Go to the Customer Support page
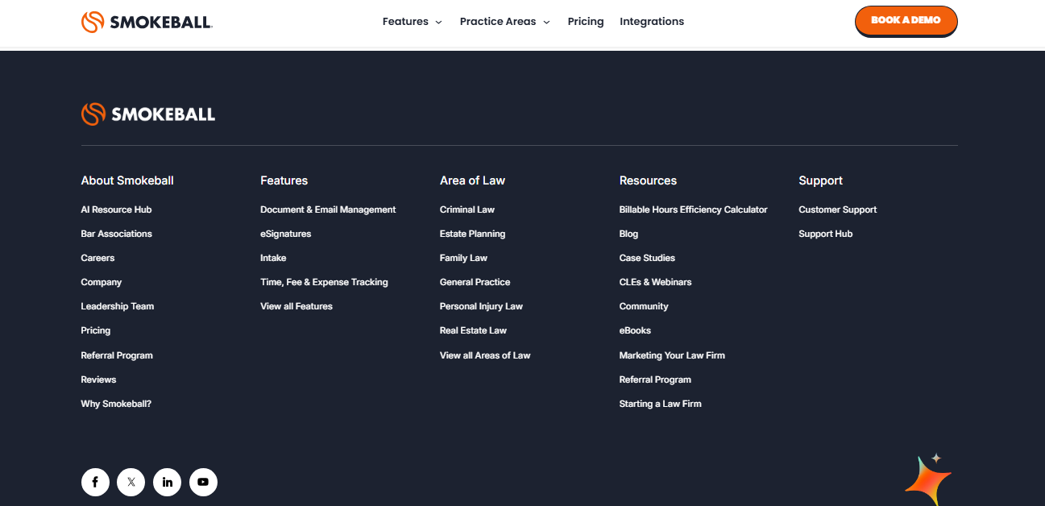Image resolution: width=1045 pixels, height=506 pixels. pyautogui.click(x=837, y=209)
